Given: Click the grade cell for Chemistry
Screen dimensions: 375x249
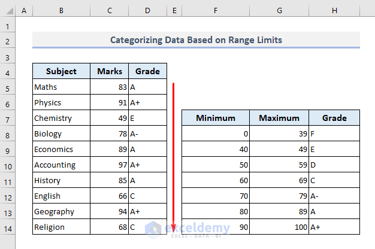Looking at the screenshot, I should [x=147, y=118].
